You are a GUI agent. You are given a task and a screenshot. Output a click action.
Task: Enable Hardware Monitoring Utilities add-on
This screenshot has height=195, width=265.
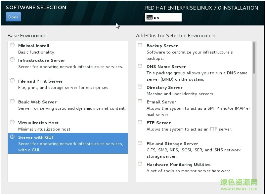coord(140,164)
